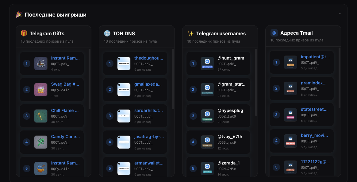Screen dimensions: 357x182
Task: Click the Candy Cane gift icon
Action: [x=41, y=142]
